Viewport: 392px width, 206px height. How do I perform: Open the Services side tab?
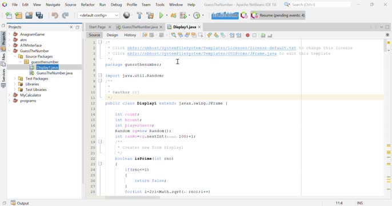[3, 78]
